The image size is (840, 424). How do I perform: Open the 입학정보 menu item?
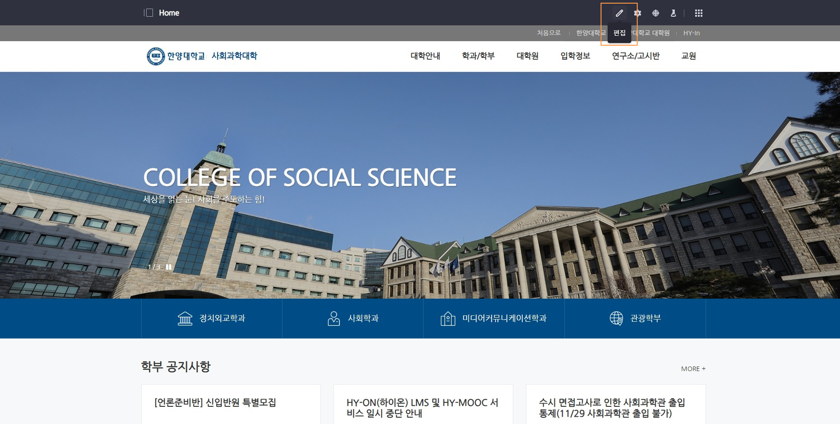pyautogui.click(x=575, y=56)
